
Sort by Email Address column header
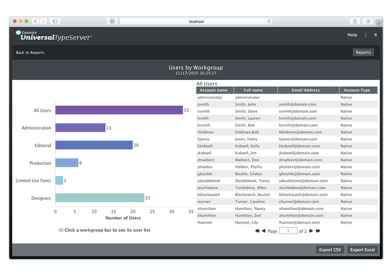pyautogui.click(x=308, y=90)
